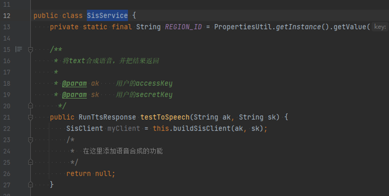Click the testToSpeech method name
389x196 pixels.
[165, 117]
